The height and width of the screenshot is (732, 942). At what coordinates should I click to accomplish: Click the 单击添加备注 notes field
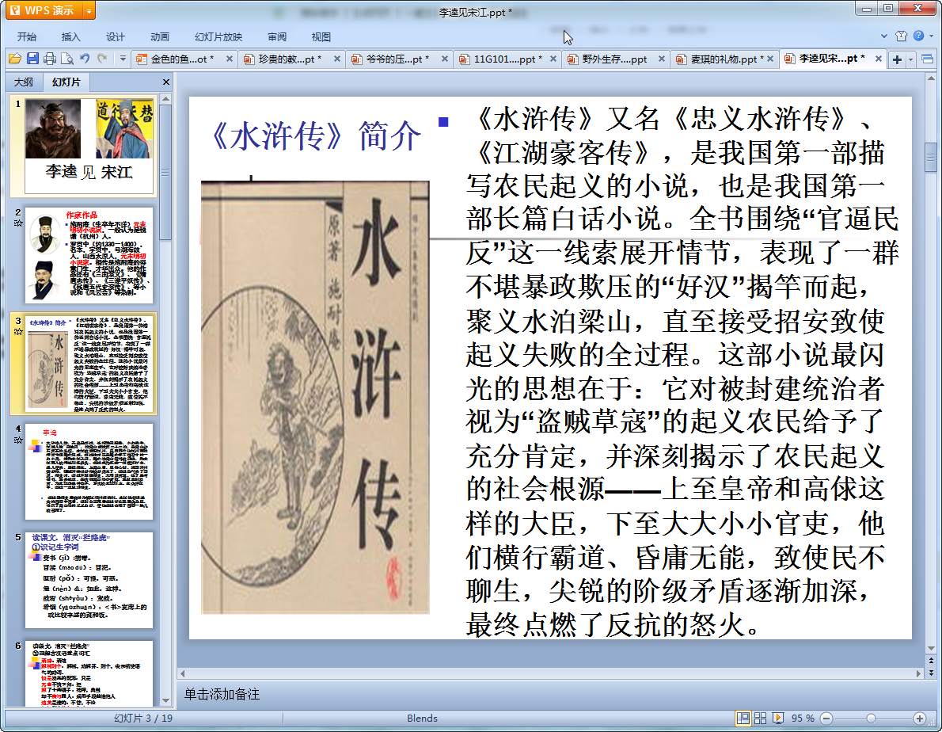coord(222,694)
